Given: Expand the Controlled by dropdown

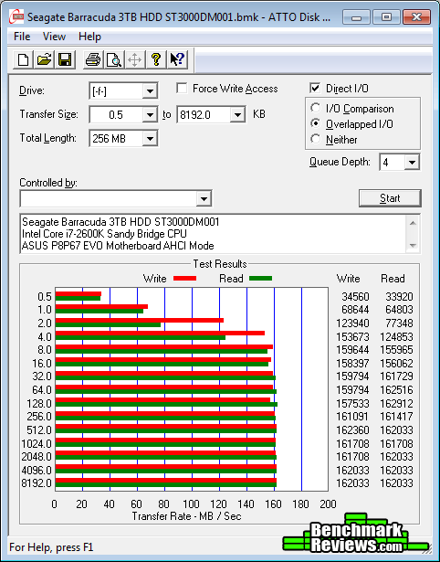Looking at the screenshot, I should [204, 198].
